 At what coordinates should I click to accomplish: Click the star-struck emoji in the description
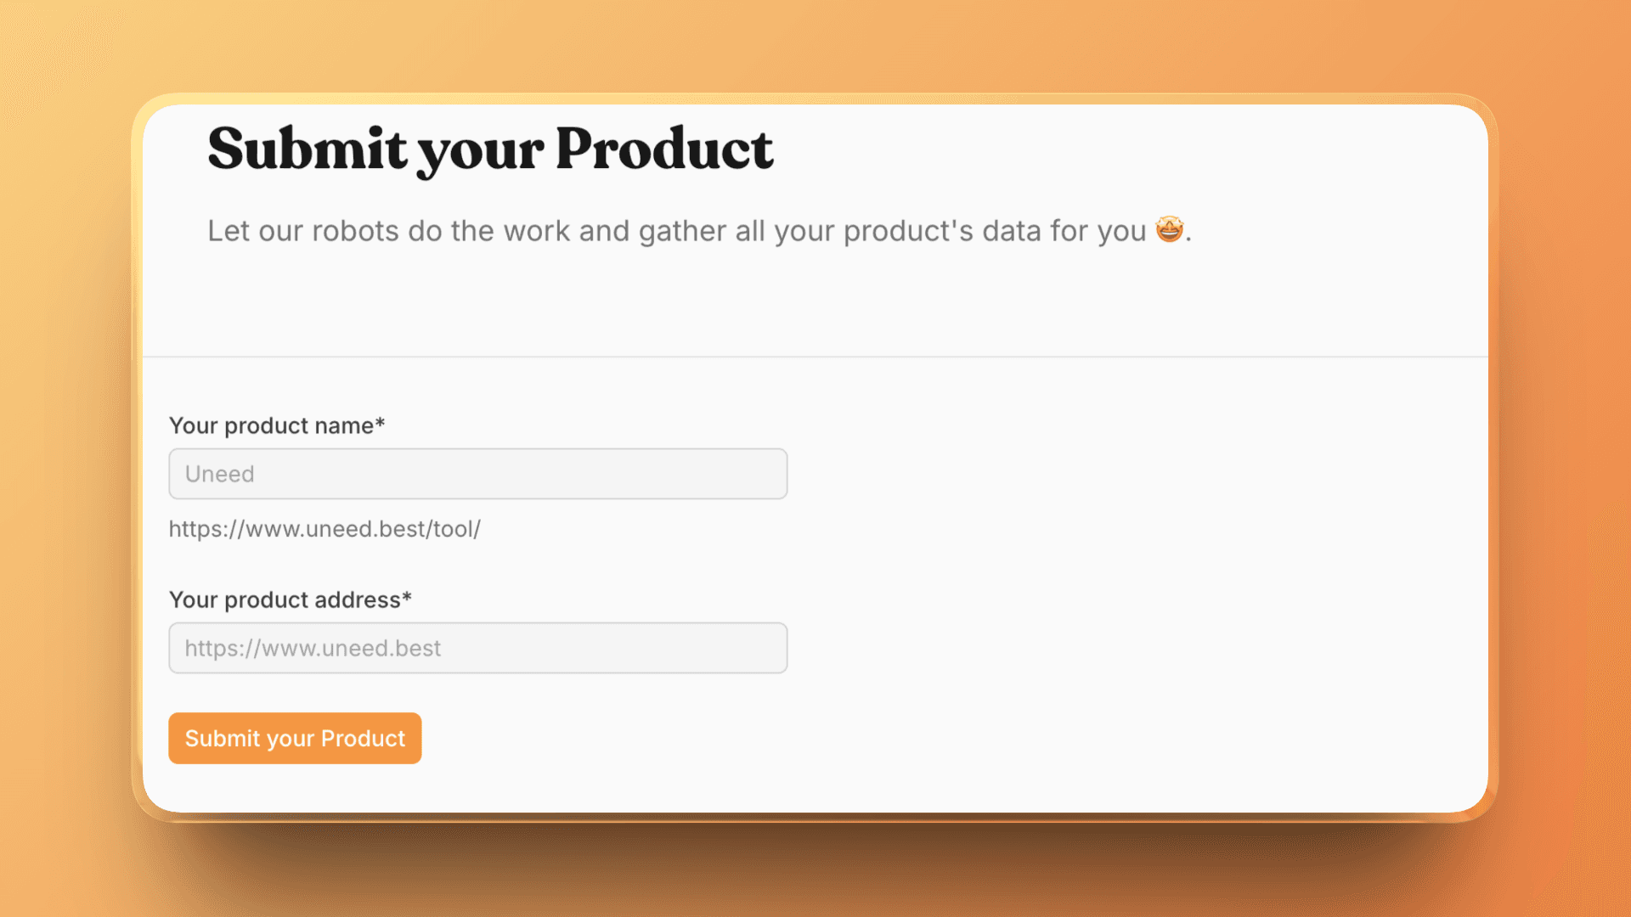point(1169,229)
